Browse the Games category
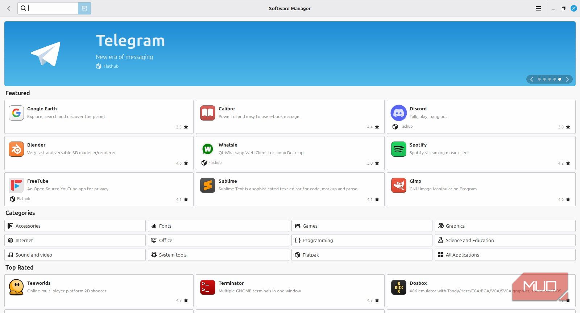 [362, 226]
